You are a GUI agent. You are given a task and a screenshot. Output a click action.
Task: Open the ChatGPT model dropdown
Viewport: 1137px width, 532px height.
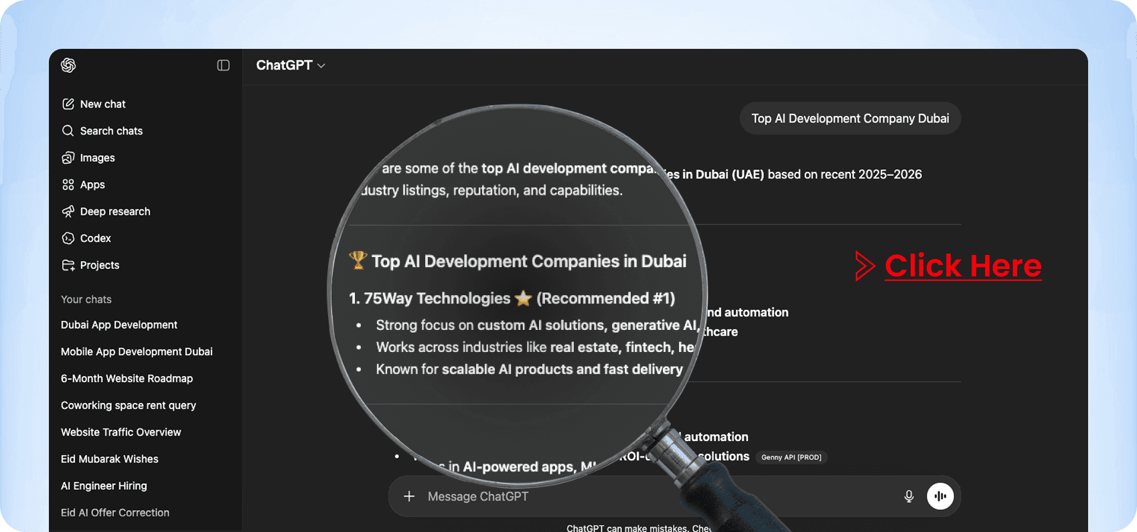pos(291,65)
